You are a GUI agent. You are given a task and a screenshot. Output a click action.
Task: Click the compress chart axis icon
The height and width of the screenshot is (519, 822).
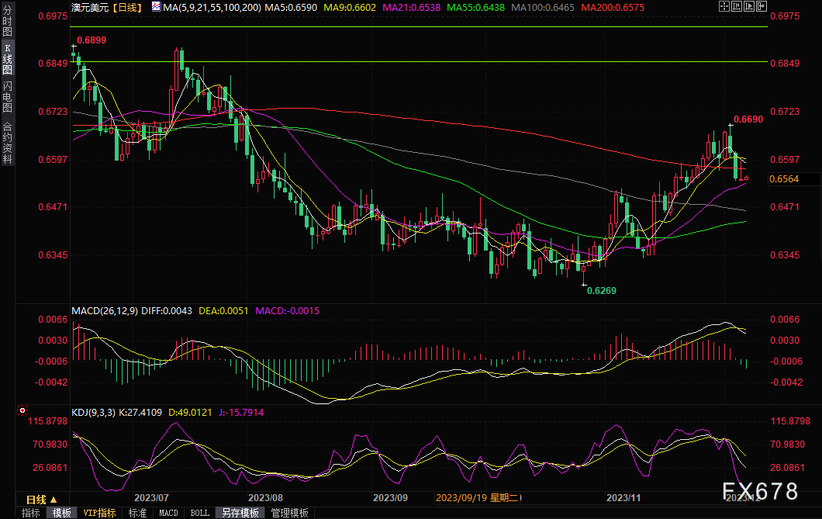point(737,6)
